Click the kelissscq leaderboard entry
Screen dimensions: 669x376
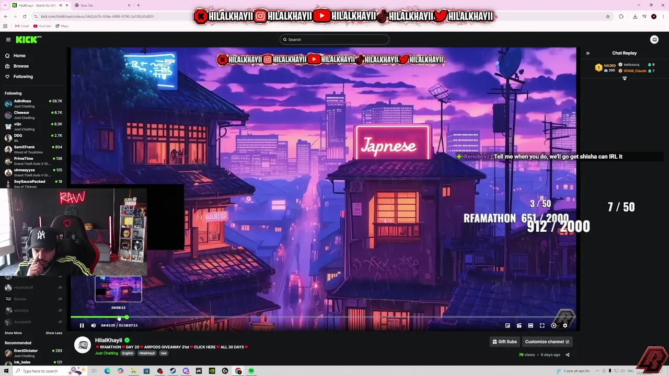pos(637,65)
